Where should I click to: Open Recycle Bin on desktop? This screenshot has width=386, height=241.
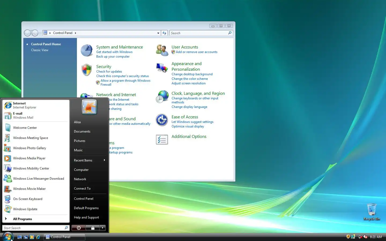(x=372, y=212)
